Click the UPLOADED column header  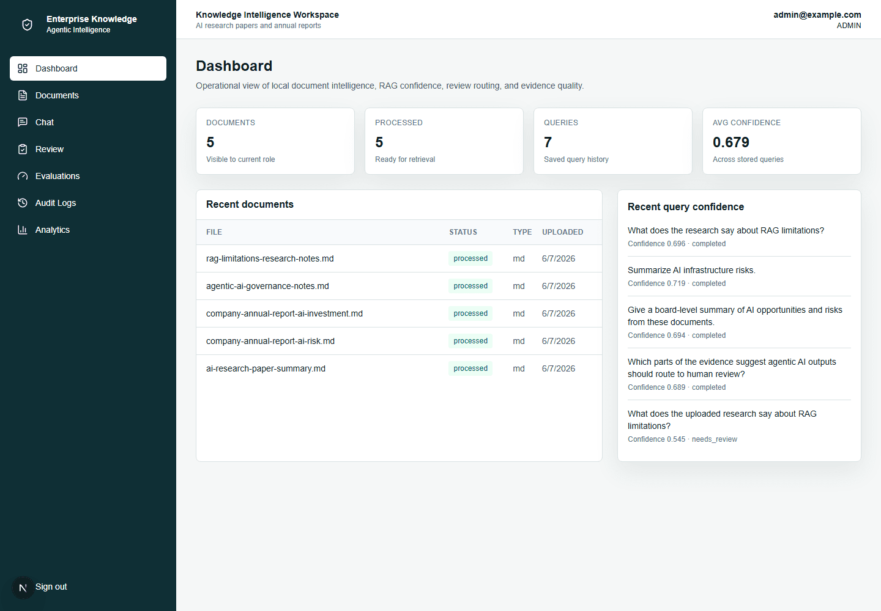pyautogui.click(x=563, y=232)
